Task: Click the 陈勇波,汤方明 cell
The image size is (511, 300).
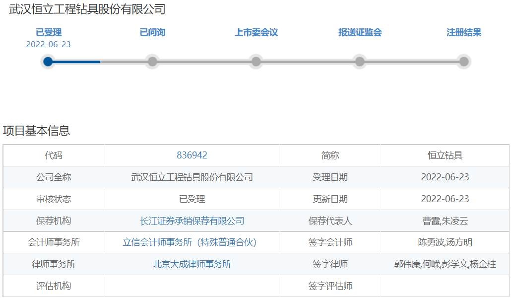Action: pyautogui.click(x=445, y=242)
